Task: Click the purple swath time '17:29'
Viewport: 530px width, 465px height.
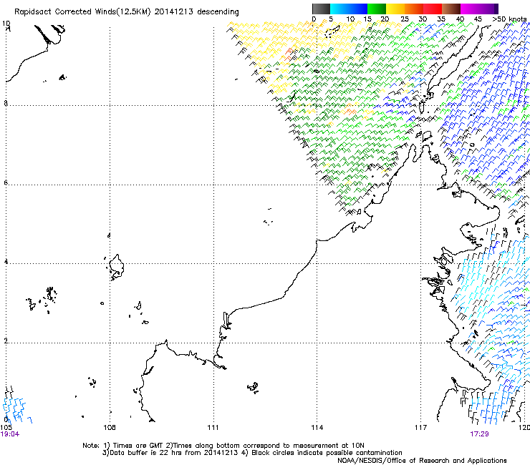Action: click(479, 434)
